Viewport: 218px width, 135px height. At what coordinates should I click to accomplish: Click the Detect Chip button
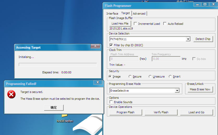point(203,39)
